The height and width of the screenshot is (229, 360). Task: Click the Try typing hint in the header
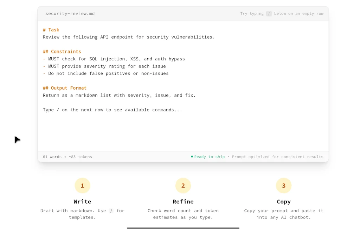coord(251,13)
